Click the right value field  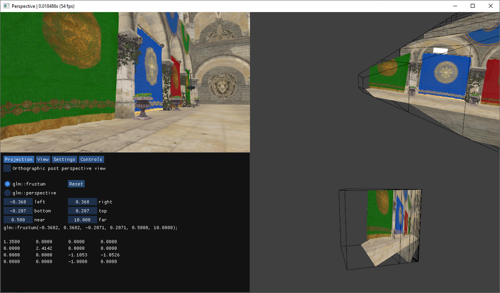82,202
